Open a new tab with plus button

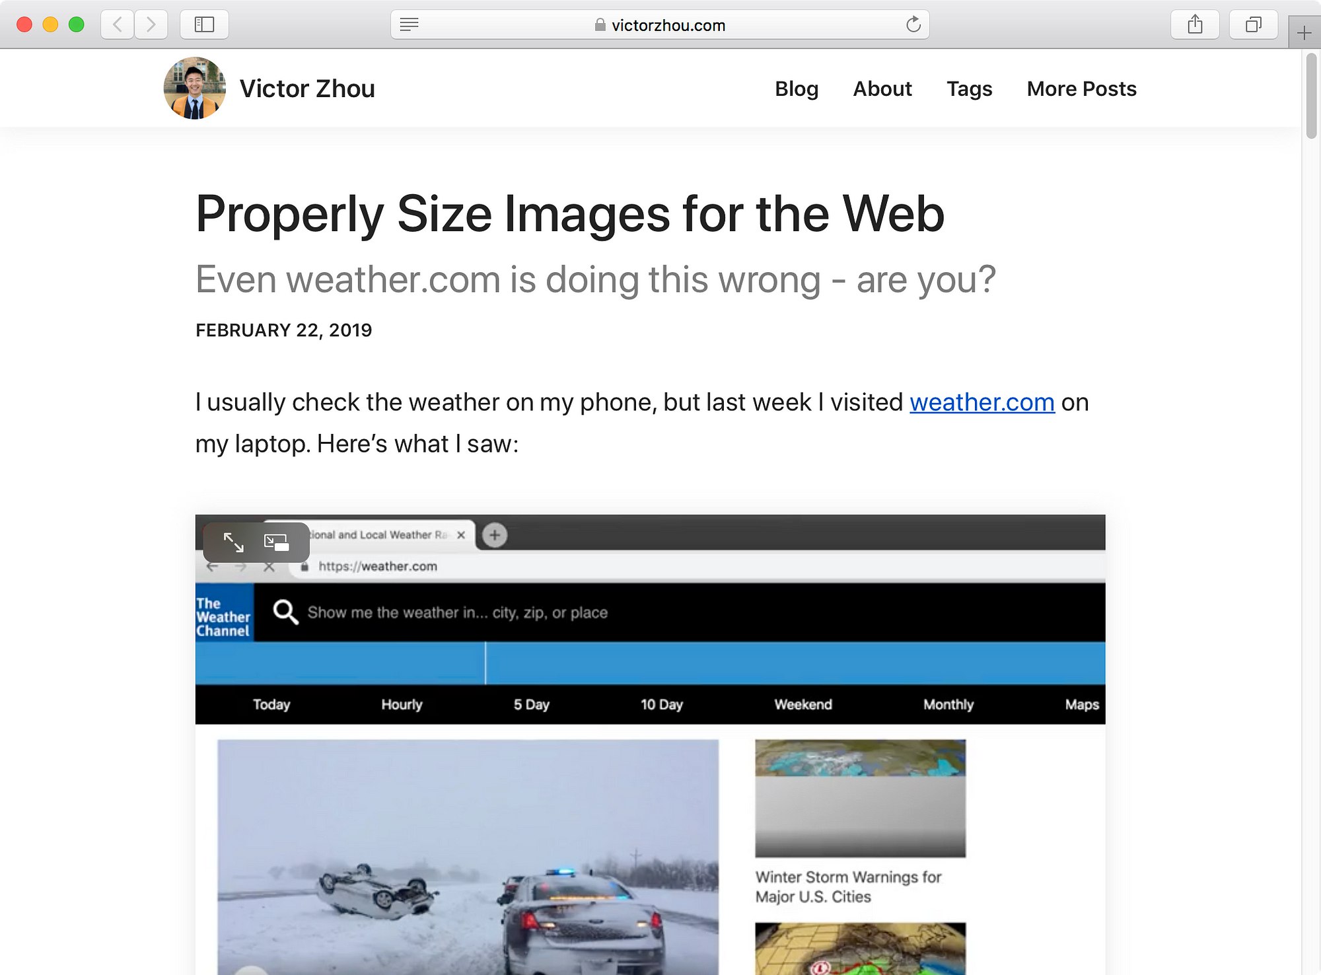[x=1304, y=32]
